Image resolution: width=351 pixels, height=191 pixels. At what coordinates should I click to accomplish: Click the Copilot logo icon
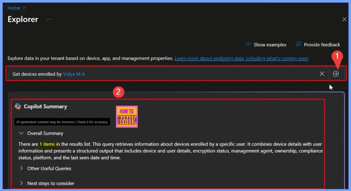(18, 106)
